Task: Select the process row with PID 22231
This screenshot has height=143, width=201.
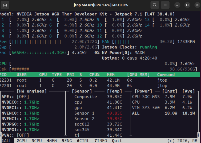Action: 100,80
